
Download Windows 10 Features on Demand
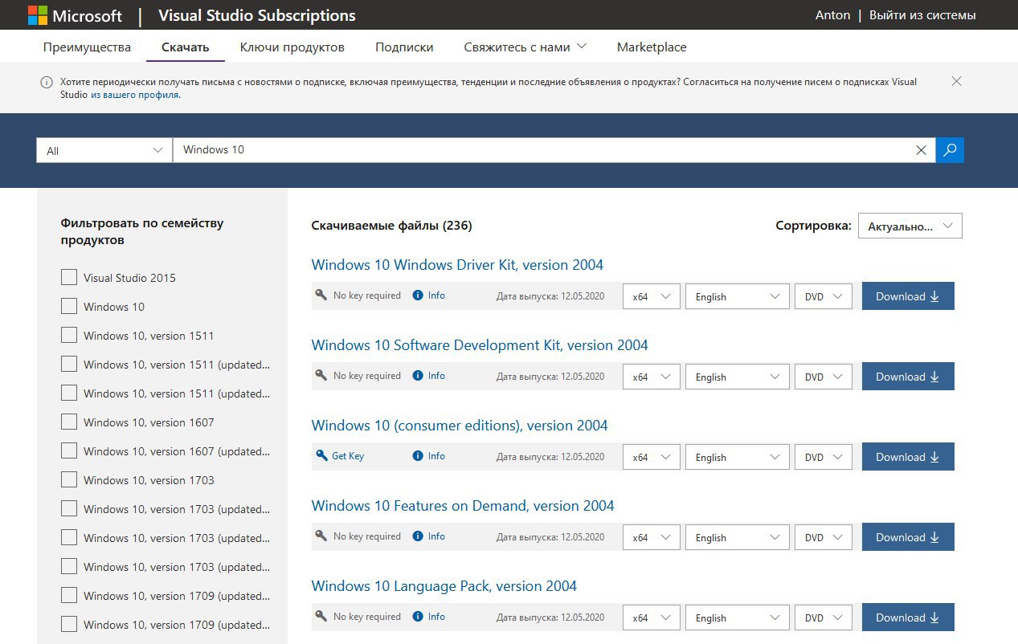908,537
